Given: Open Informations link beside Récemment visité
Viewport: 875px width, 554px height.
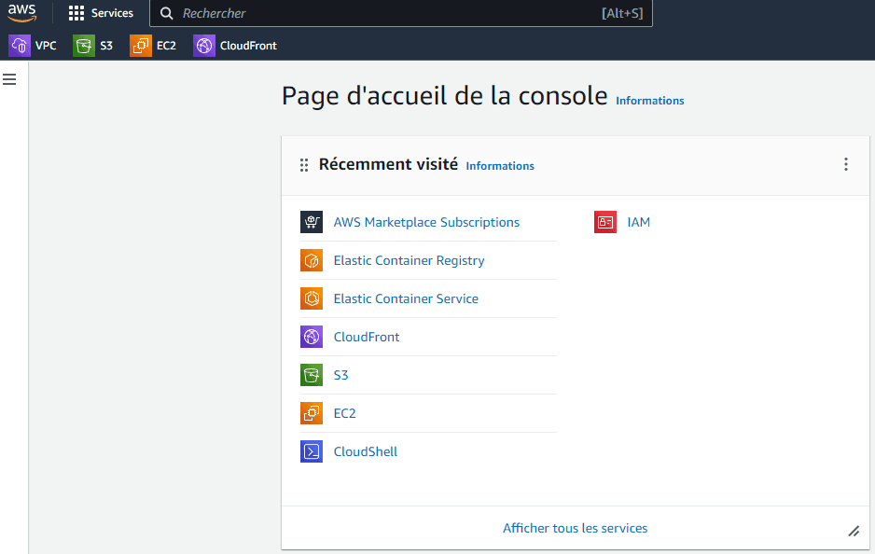Looking at the screenshot, I should pyautogui.click(x=500, y=166).
